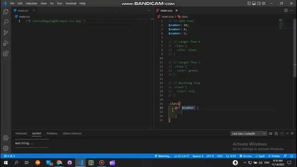
Task: Change indentation via Spaces: 4
Action: click(x=198, y=156)
